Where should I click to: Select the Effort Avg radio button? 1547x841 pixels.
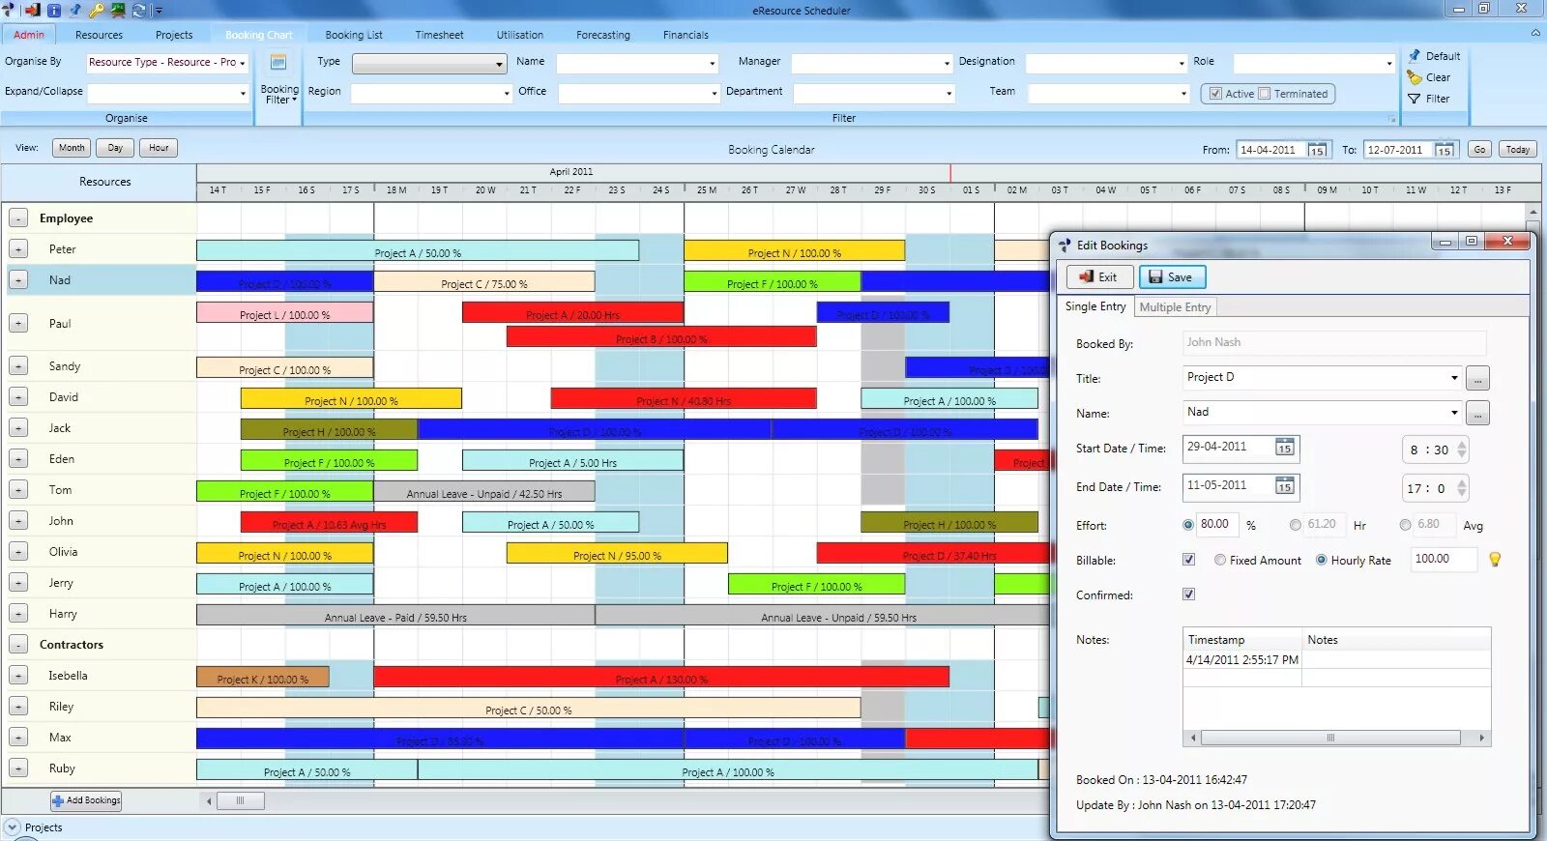coord(1406,525)
